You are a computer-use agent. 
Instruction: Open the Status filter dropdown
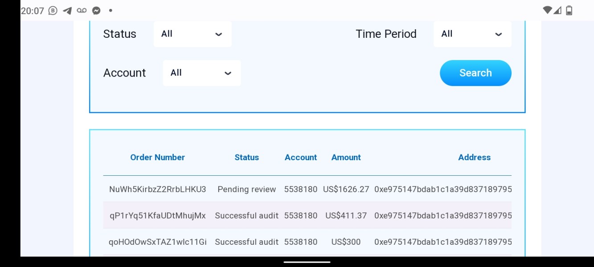click(x=193, y=34)
